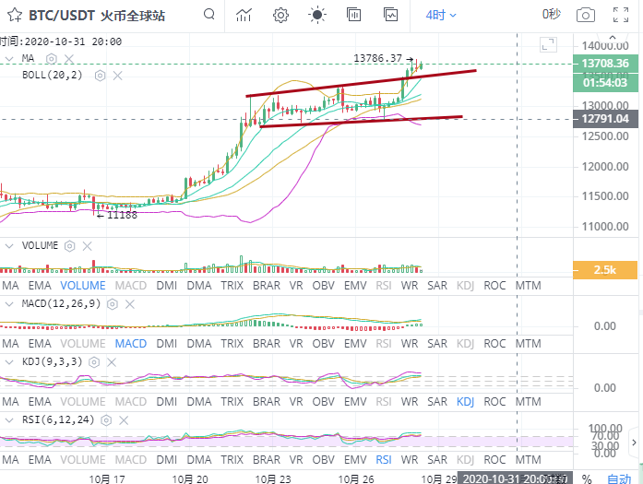Image resolution: width=643 pixels, height=484 pixels.
Task: Click price axis up-arrow above 14000.00
Action: [x=613, y=37]
